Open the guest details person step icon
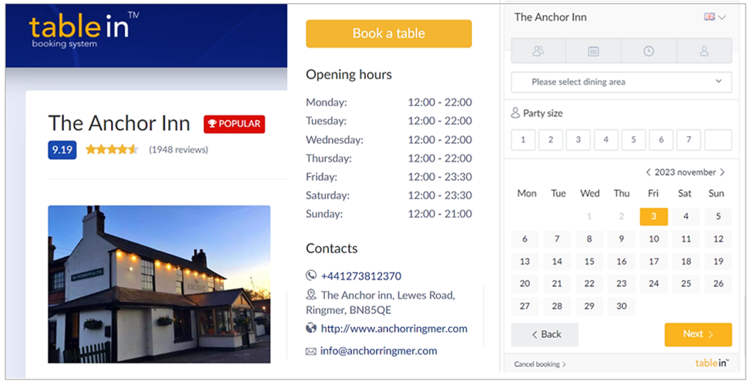 (704, 51)
